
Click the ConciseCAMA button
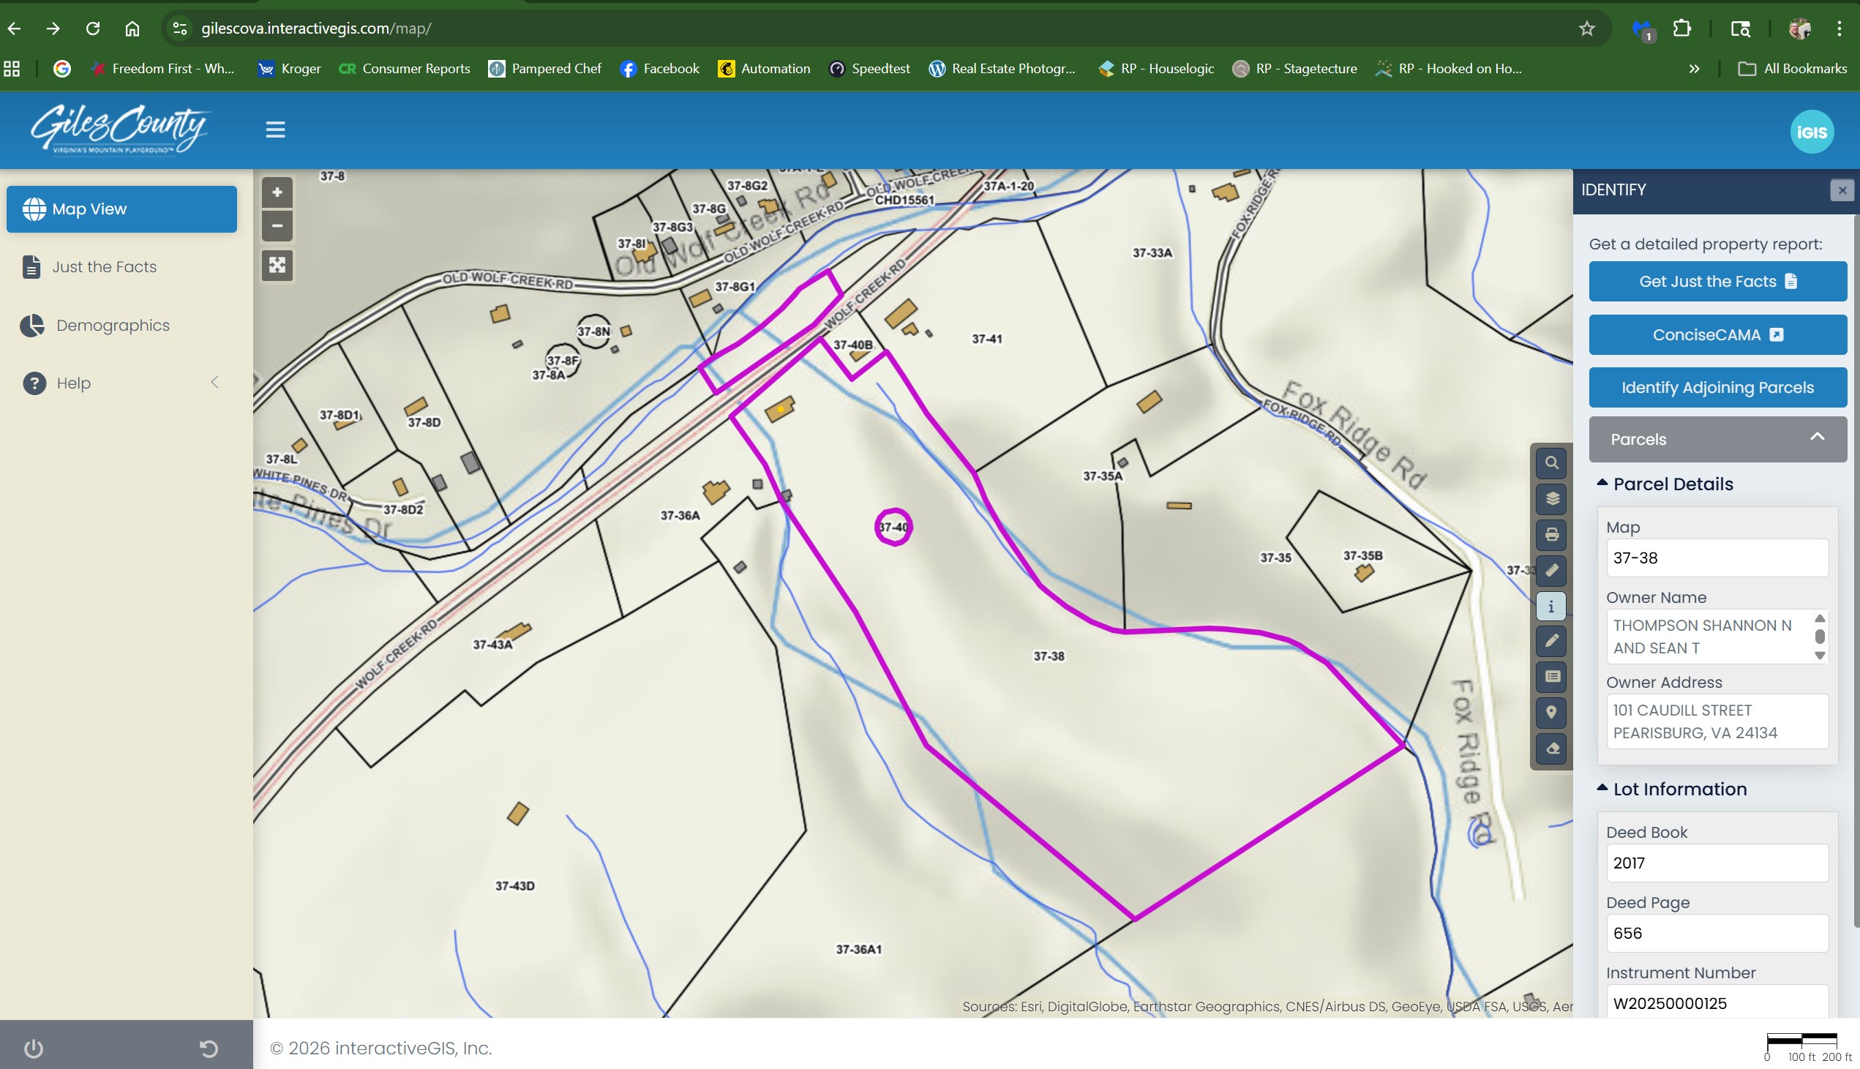pyautogui.click(x=1717, y=335)
